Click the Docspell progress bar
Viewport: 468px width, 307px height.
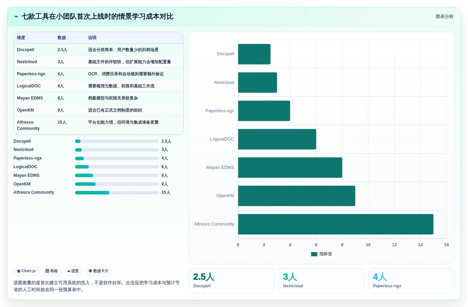point(117,141)
